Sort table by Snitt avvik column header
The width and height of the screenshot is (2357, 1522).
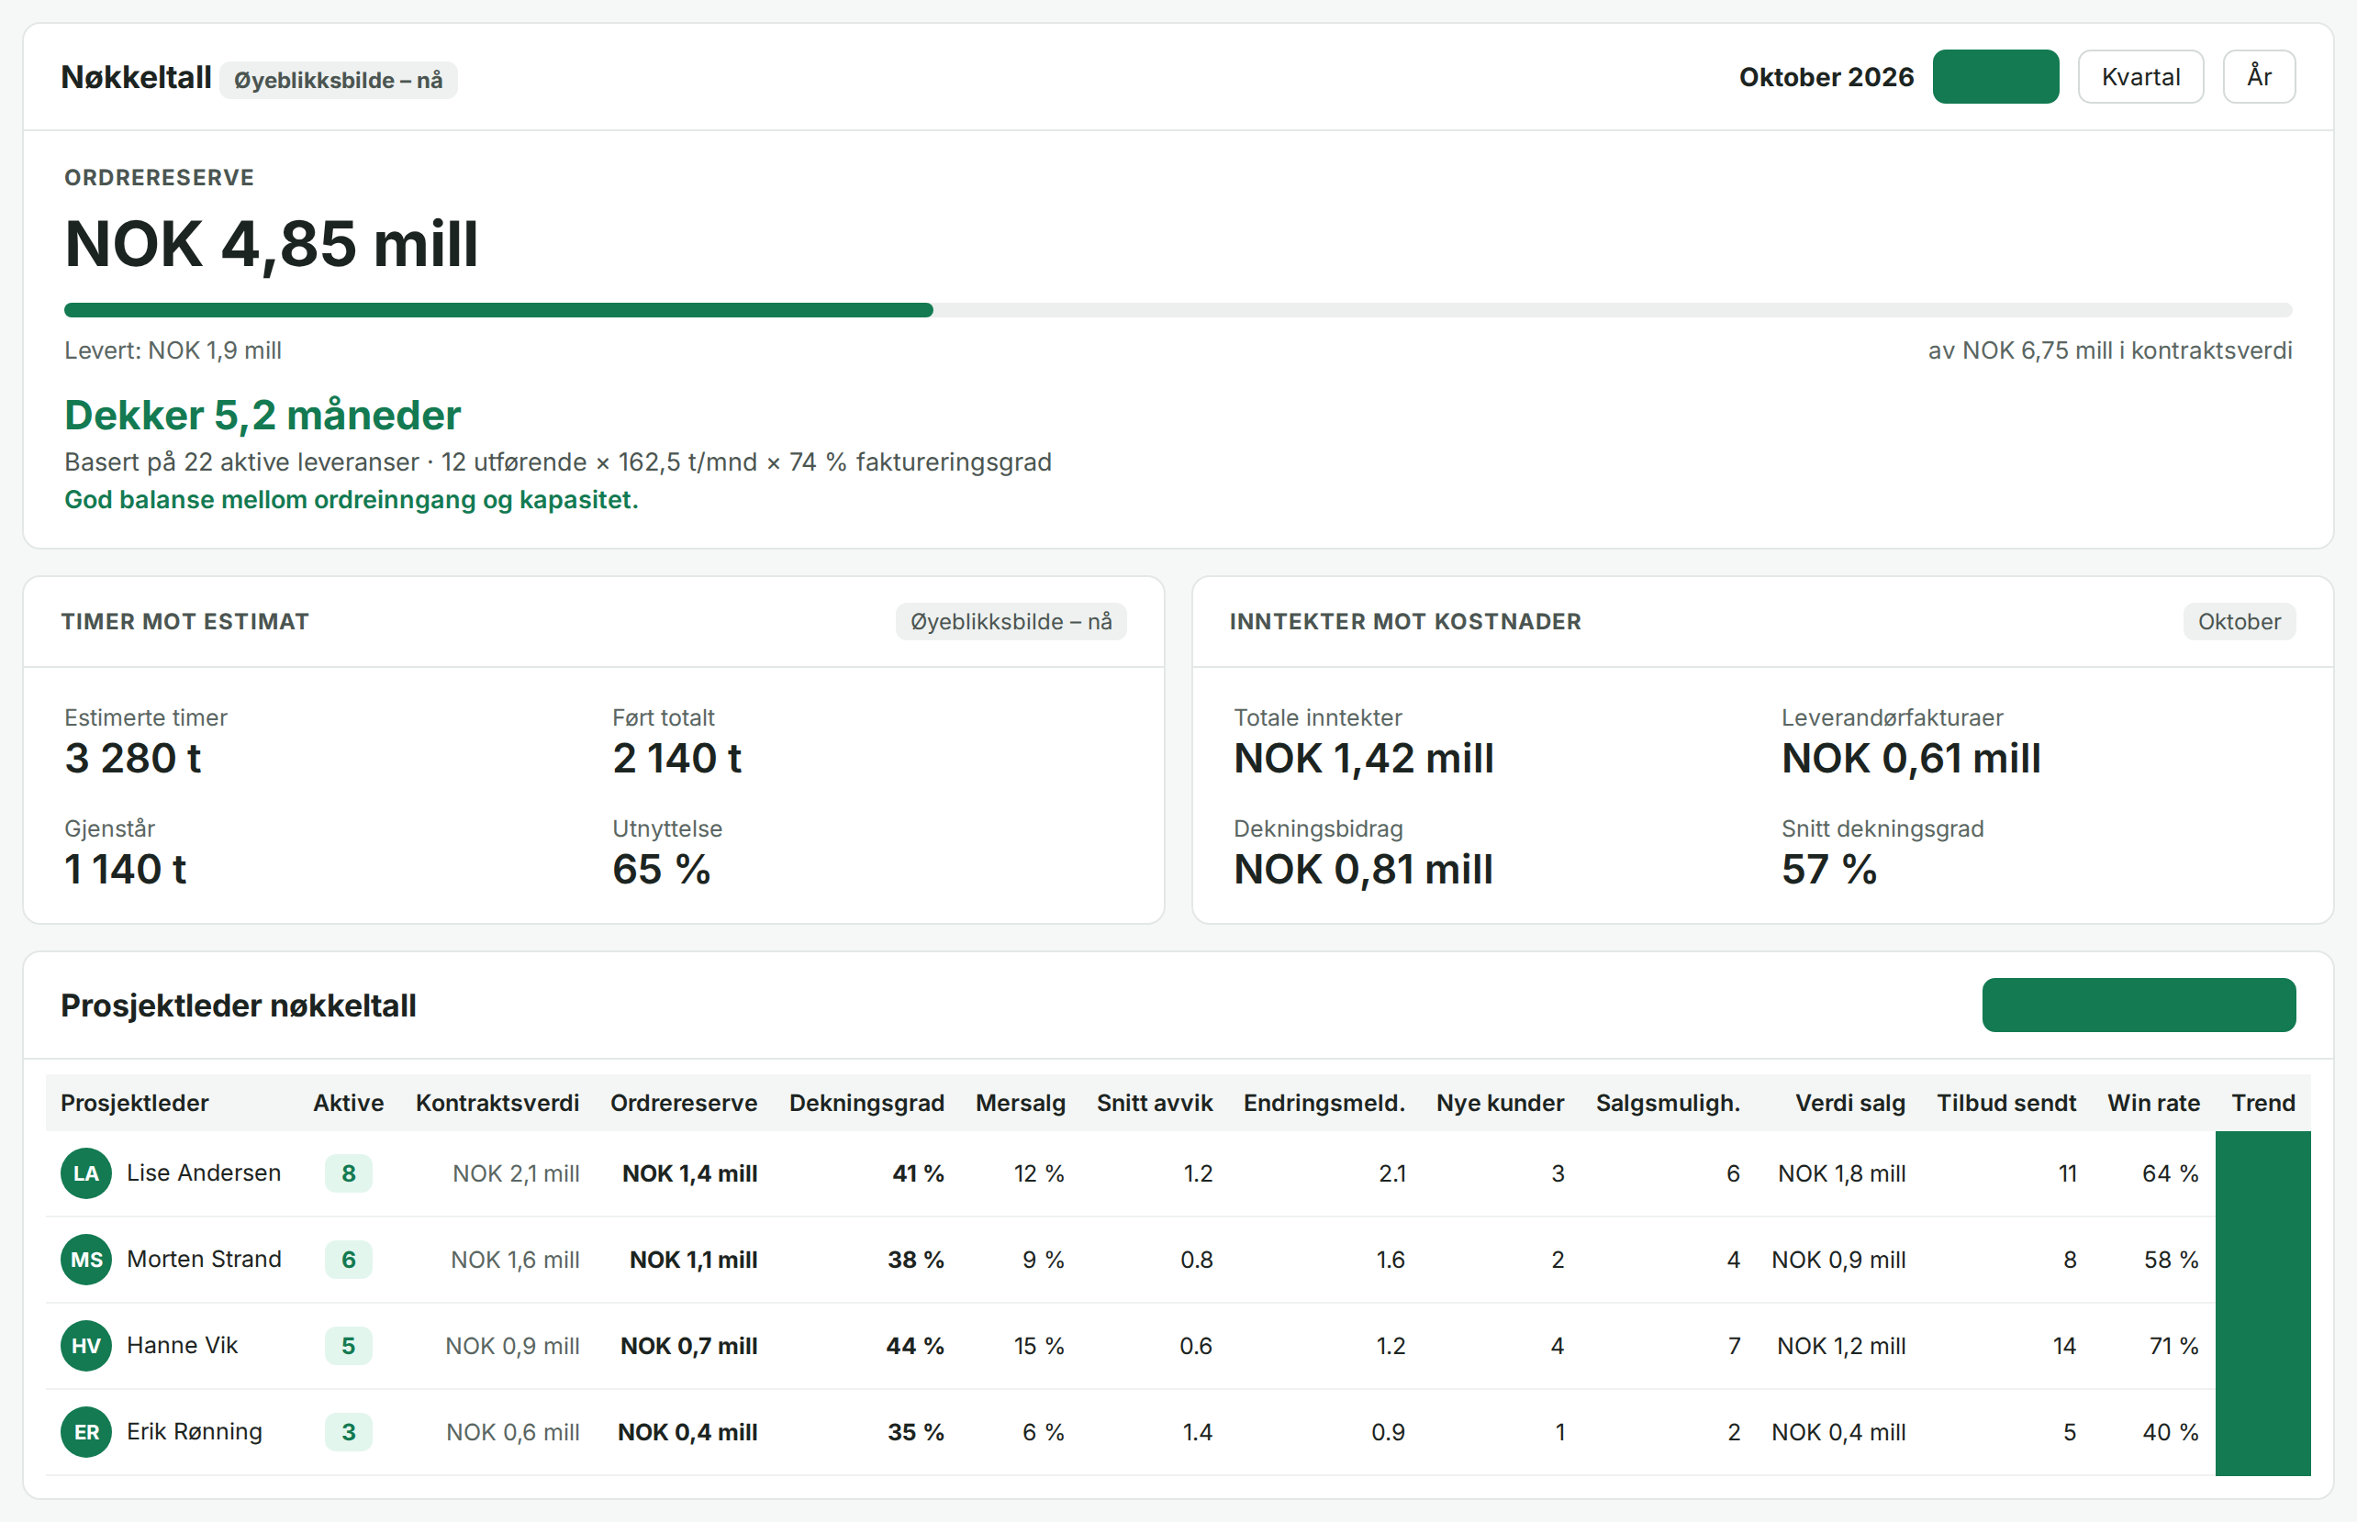(x=1154, y=1103)
